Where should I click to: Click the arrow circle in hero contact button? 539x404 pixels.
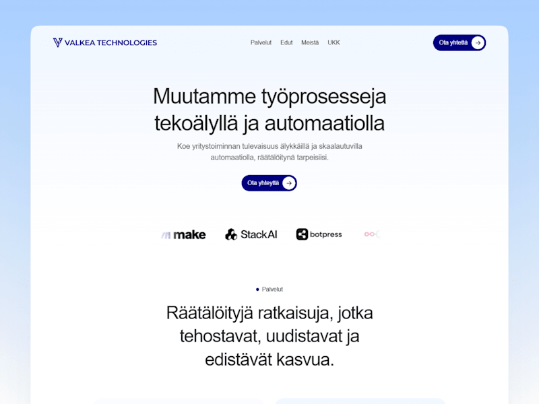click(x=289, y=183)
